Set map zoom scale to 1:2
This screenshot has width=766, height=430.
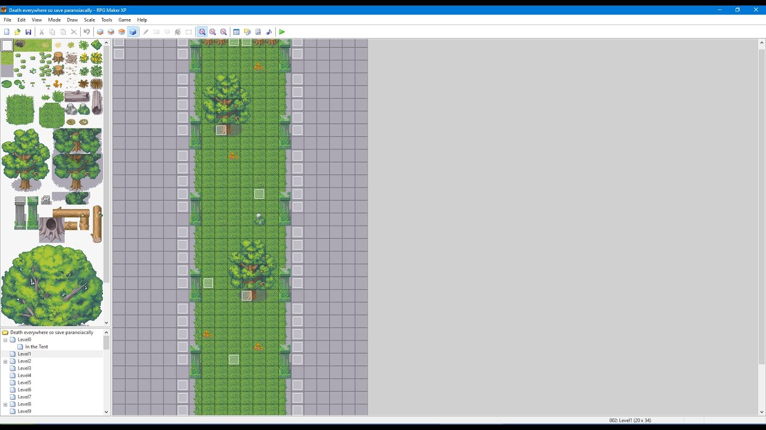[x=212, y=32]
